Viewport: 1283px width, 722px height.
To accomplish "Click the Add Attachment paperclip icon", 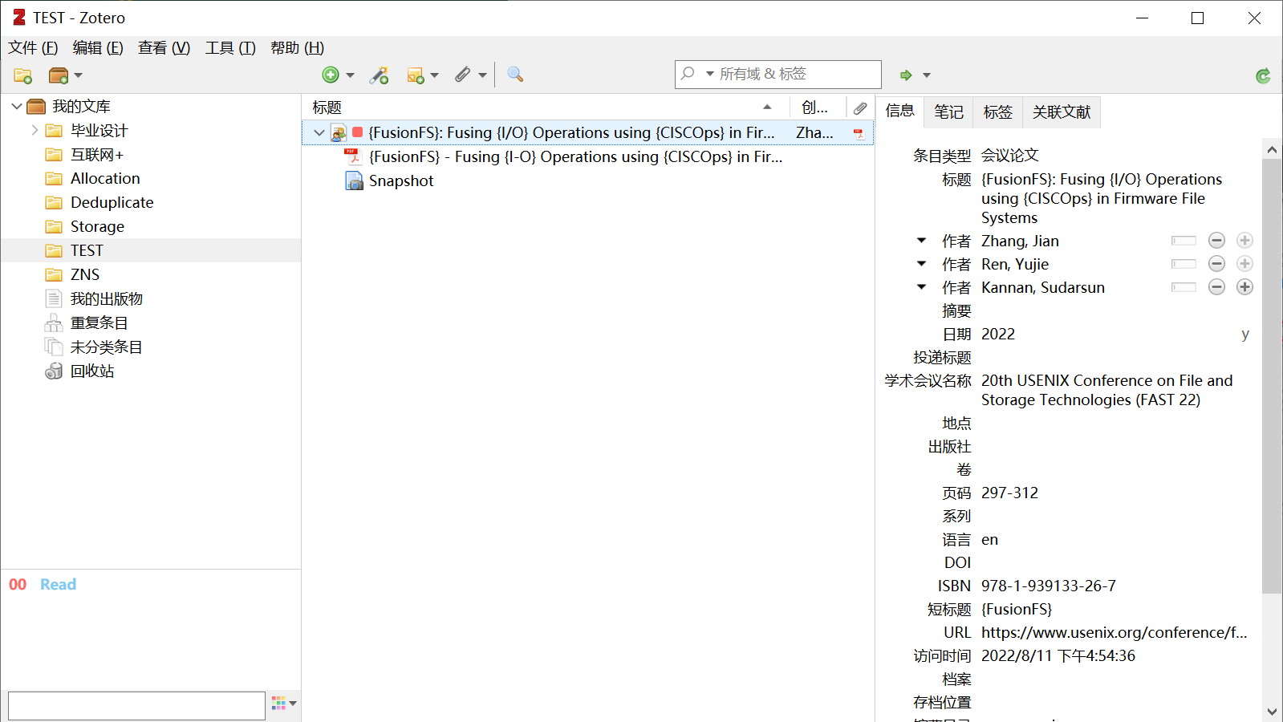I will tap(462, 75).
